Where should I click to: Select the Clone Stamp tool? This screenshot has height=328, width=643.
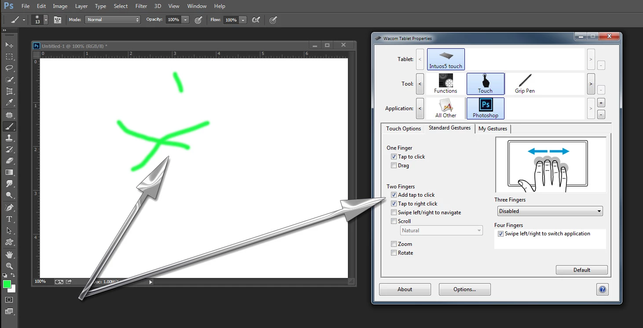(x=9, y=138)
